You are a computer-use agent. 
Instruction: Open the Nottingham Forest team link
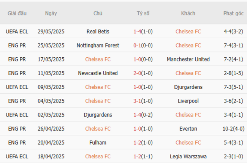98,46
